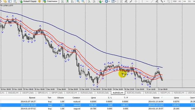Select the crosshair cursor tool
This screenshot has width=195, height=110.
point(136,1)
